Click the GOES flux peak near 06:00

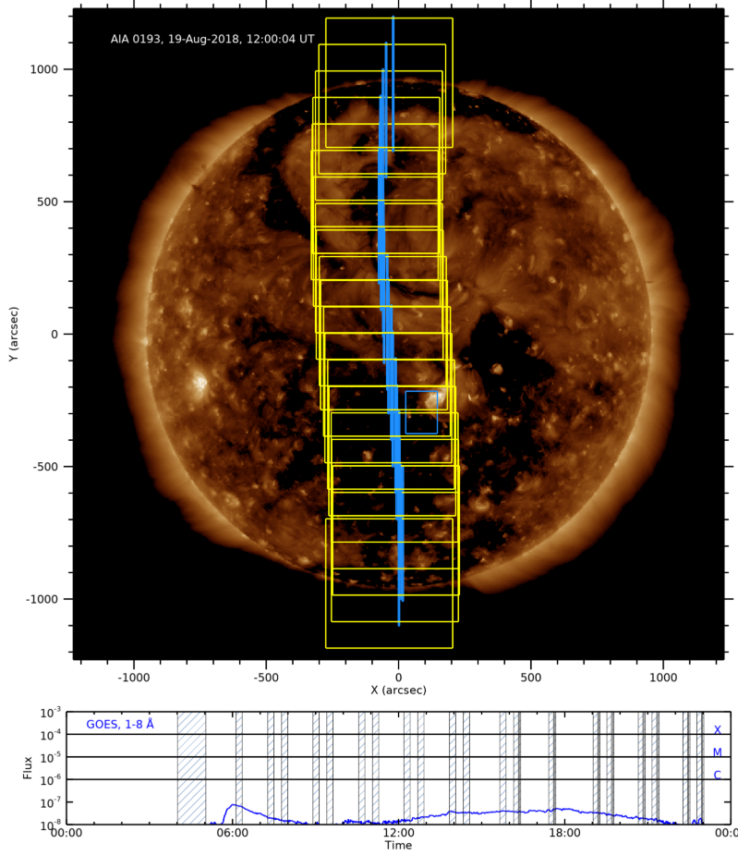pos(234,805)
